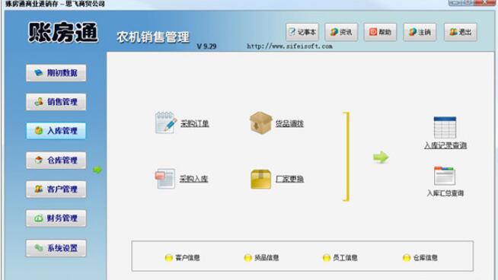Open 仓库信息 in the bottom bar
The image size is (498, 280).
click(x=420, y=258)
